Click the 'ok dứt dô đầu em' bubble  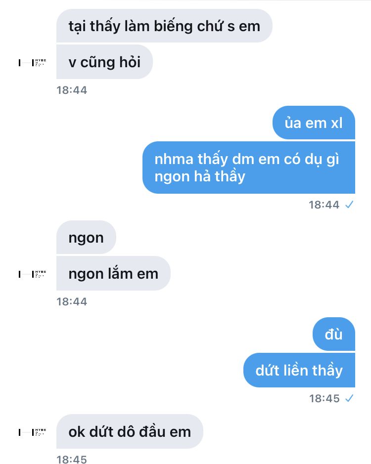(x=130, y=431)
